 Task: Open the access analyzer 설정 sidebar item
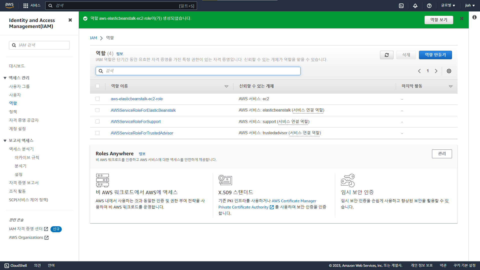pos(19,174)
